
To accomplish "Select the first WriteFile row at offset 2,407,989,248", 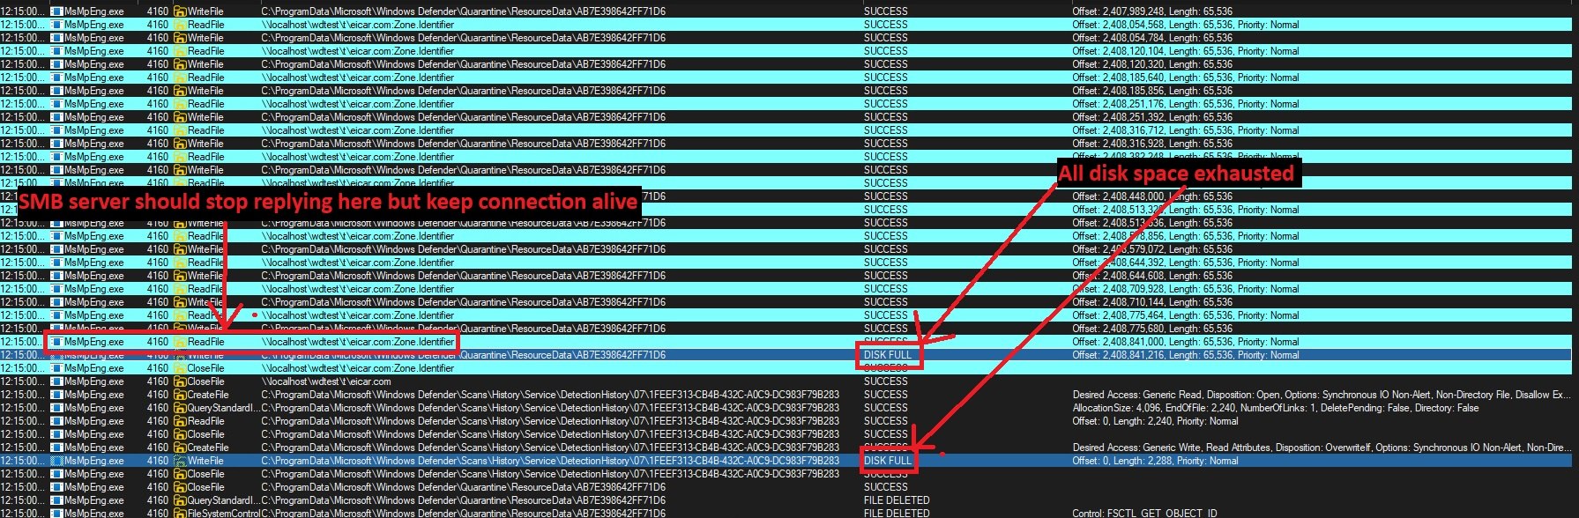I will [789, 11].
